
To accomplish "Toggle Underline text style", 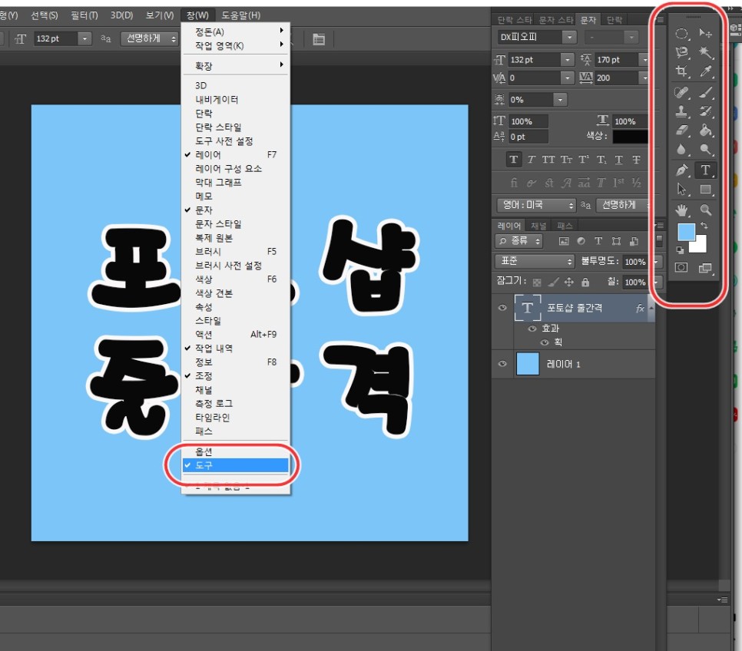I will [x=619, y=160].
